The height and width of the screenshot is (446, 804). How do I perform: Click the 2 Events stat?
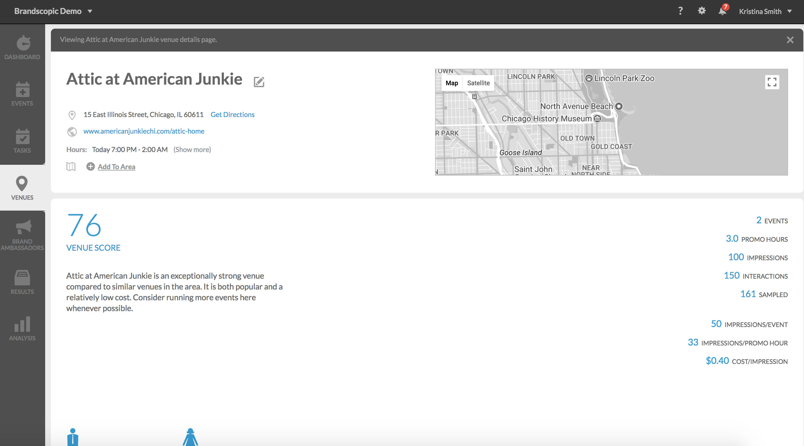[772, 220]
